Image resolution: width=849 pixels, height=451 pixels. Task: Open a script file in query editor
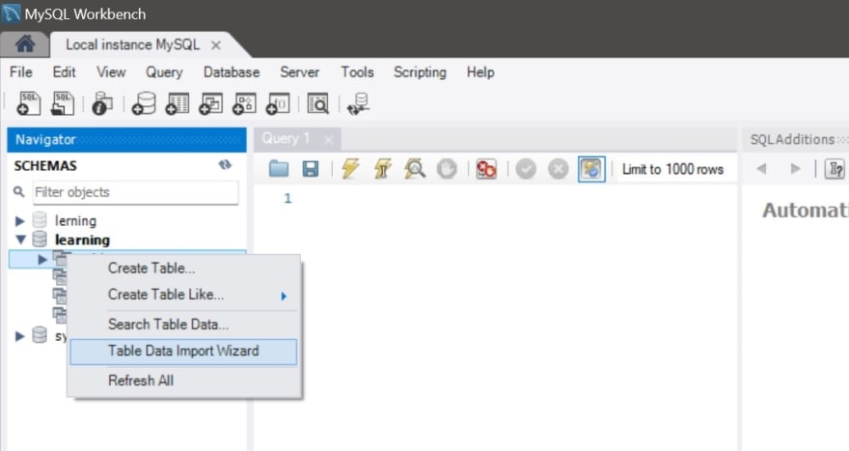278,169
